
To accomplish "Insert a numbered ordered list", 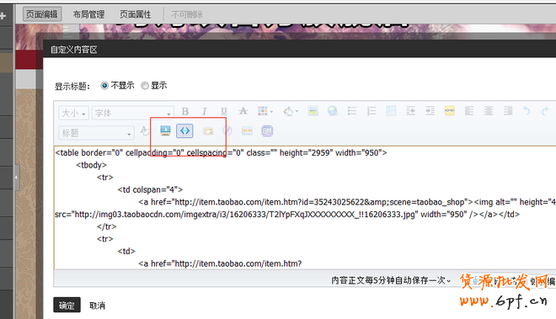I will (372, 111).
